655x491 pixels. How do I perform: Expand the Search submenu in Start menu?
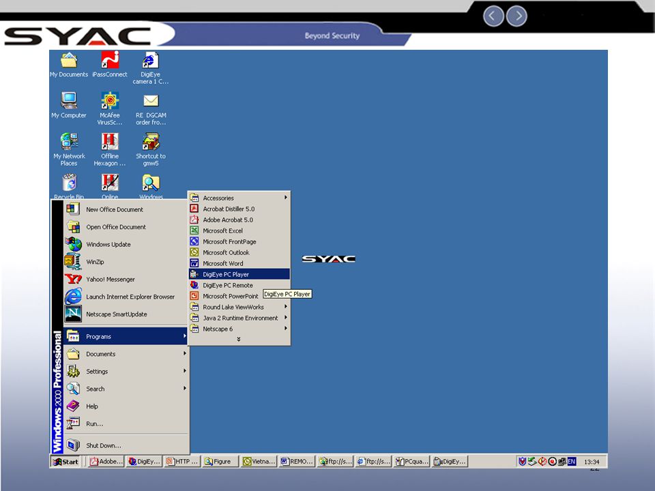pyautogui.click(x=126, y=389)
